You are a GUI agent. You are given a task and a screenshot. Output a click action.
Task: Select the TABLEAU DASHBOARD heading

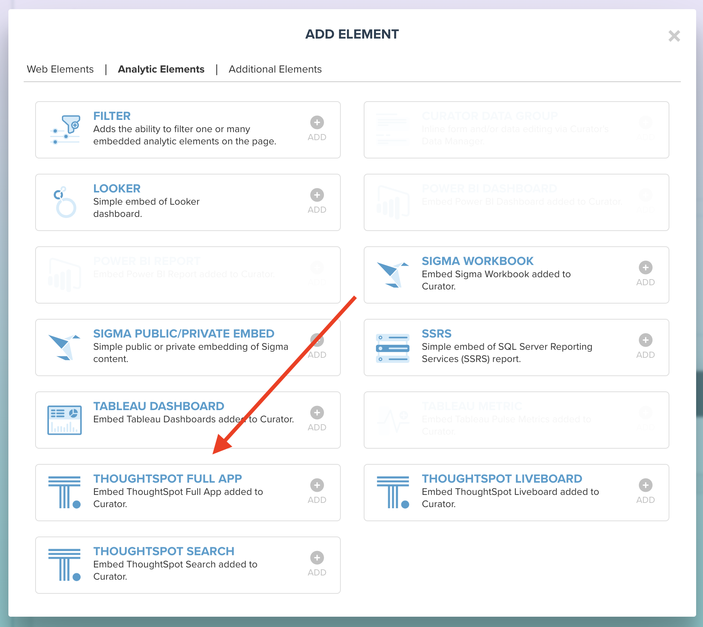coord(159,406)
